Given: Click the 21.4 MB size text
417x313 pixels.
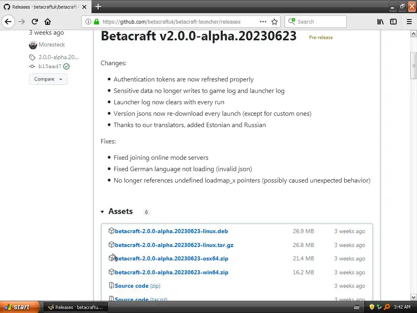Looking at the screenshot, I should coord(303,258).
